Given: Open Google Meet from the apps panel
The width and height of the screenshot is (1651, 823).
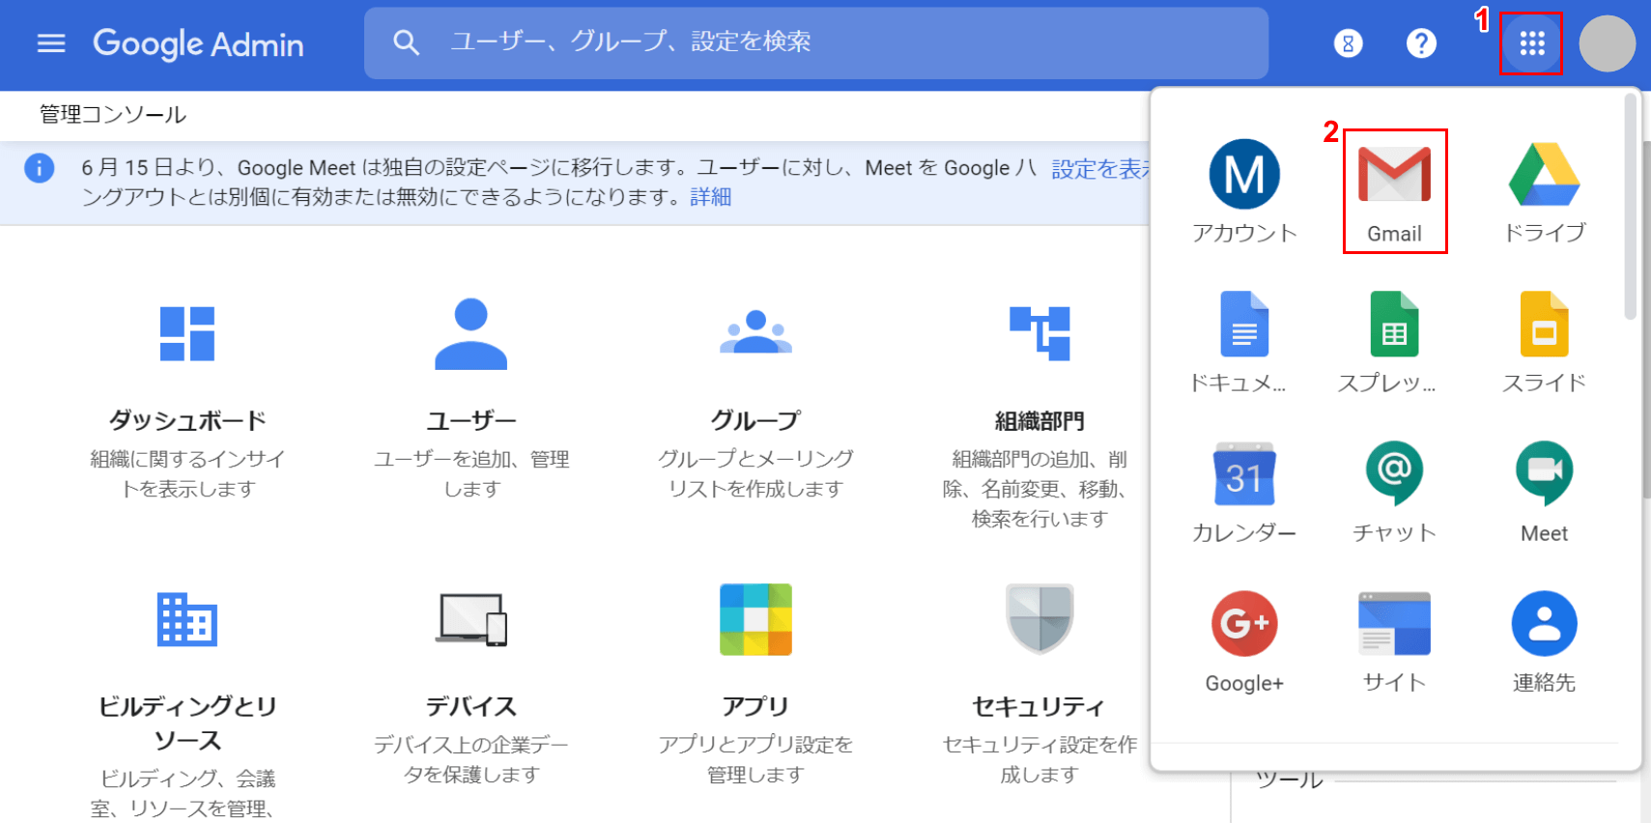Looking at the screenshot, I should pos(1544,491).
